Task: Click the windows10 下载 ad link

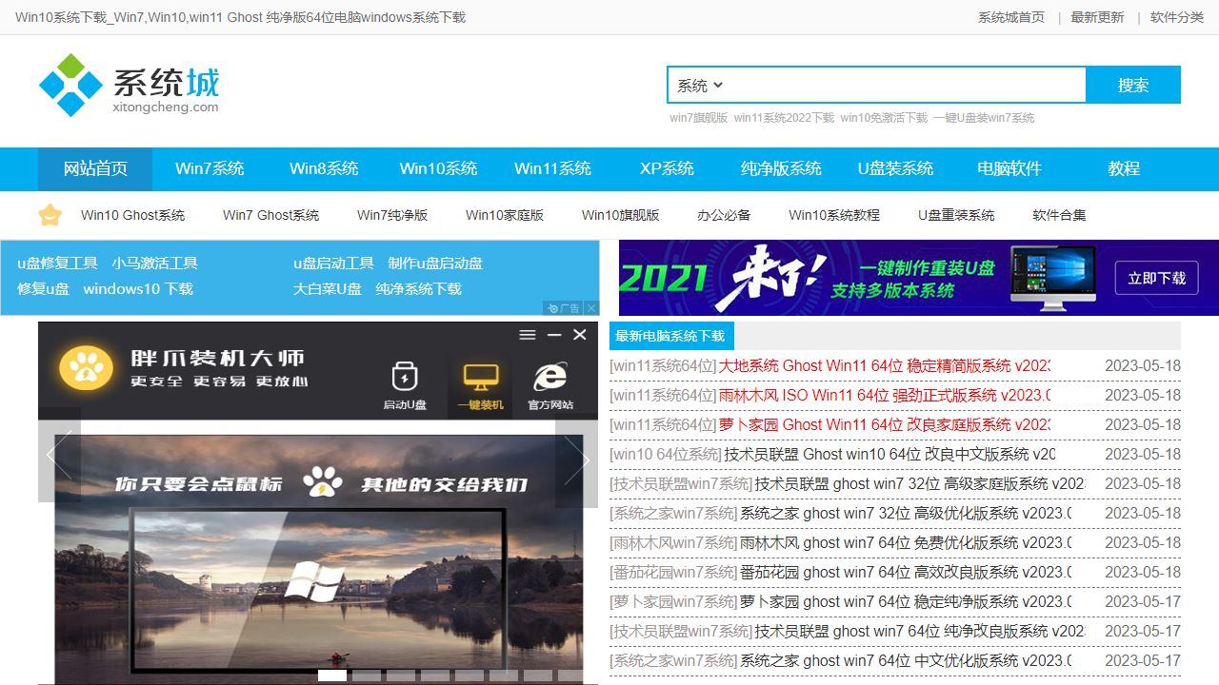Action: [138, 289]
